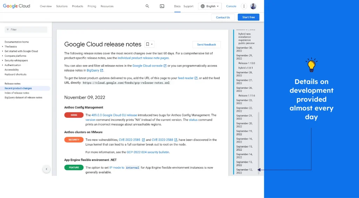Go to the Pricing menu
The image size is (359, 198).
(92, 6)
